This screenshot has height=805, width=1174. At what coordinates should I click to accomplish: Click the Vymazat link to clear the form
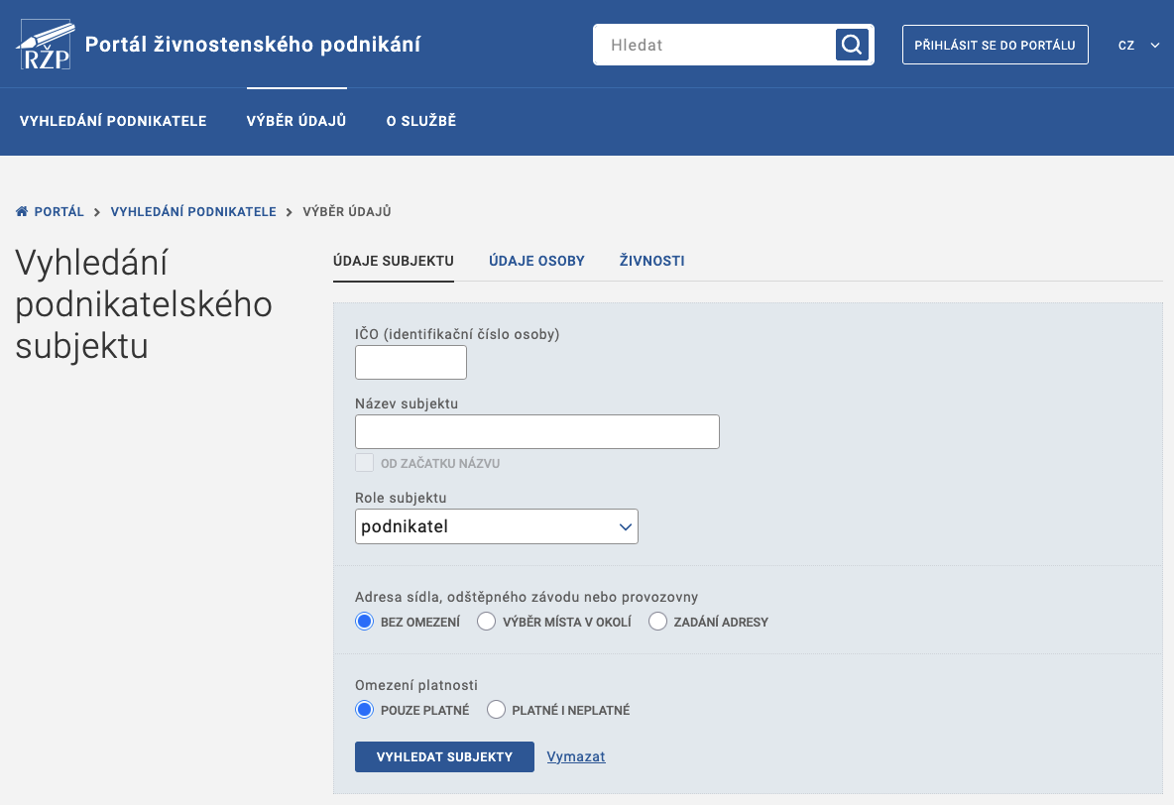pos(575,755)
